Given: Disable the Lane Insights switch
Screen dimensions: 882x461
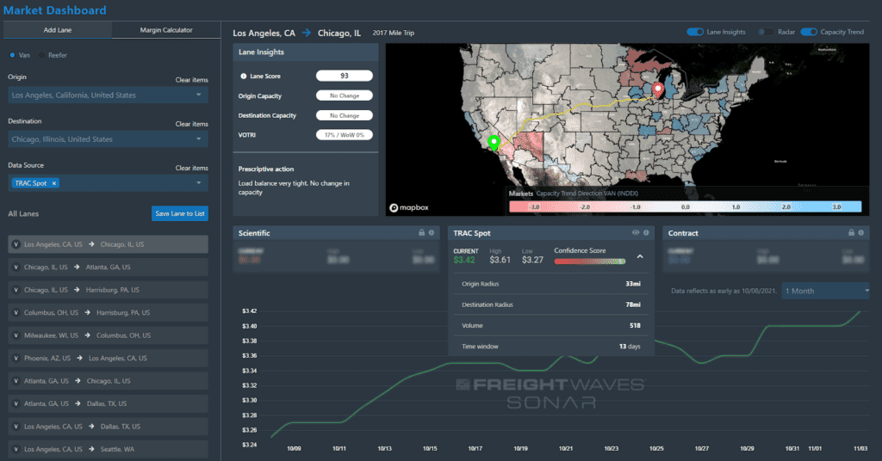Looking at the screenshot, I should click(x=695, y=32).
